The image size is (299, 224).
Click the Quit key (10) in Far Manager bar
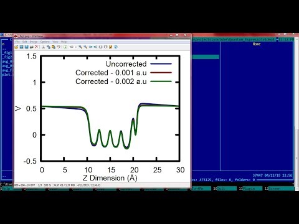pyautogui.click(x=227, y=189)
